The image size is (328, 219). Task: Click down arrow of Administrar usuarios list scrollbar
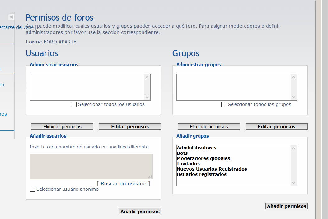147,97
